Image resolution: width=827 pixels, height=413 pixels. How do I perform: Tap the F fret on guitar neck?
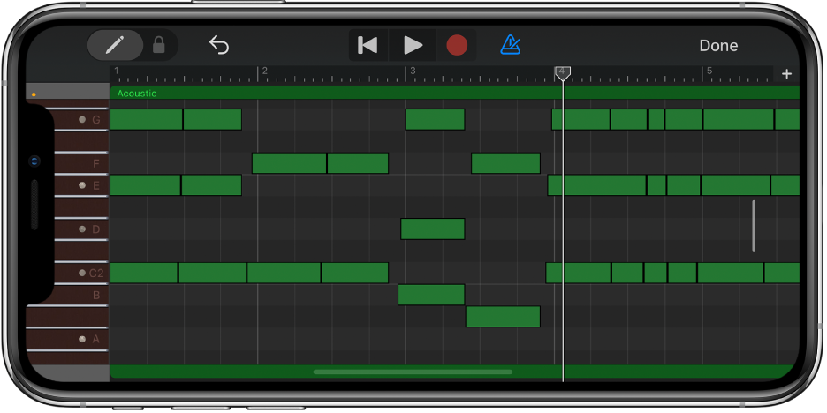(81, 163)
